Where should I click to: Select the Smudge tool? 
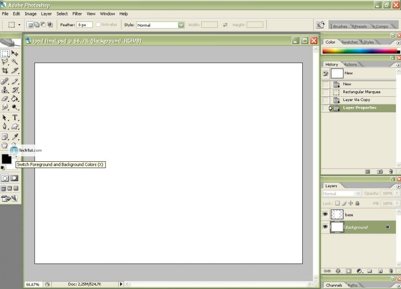[5, 107]
